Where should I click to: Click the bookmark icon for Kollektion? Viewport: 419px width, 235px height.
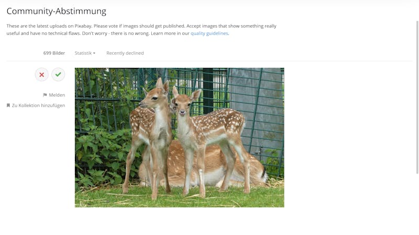click(x=8, y=105)
